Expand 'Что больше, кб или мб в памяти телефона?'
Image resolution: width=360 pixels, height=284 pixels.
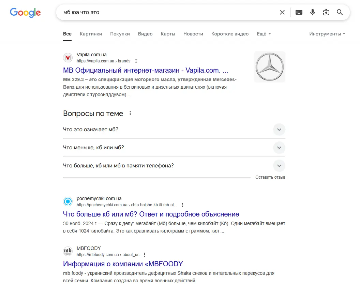pyautogui.click(x=174, y=166)
